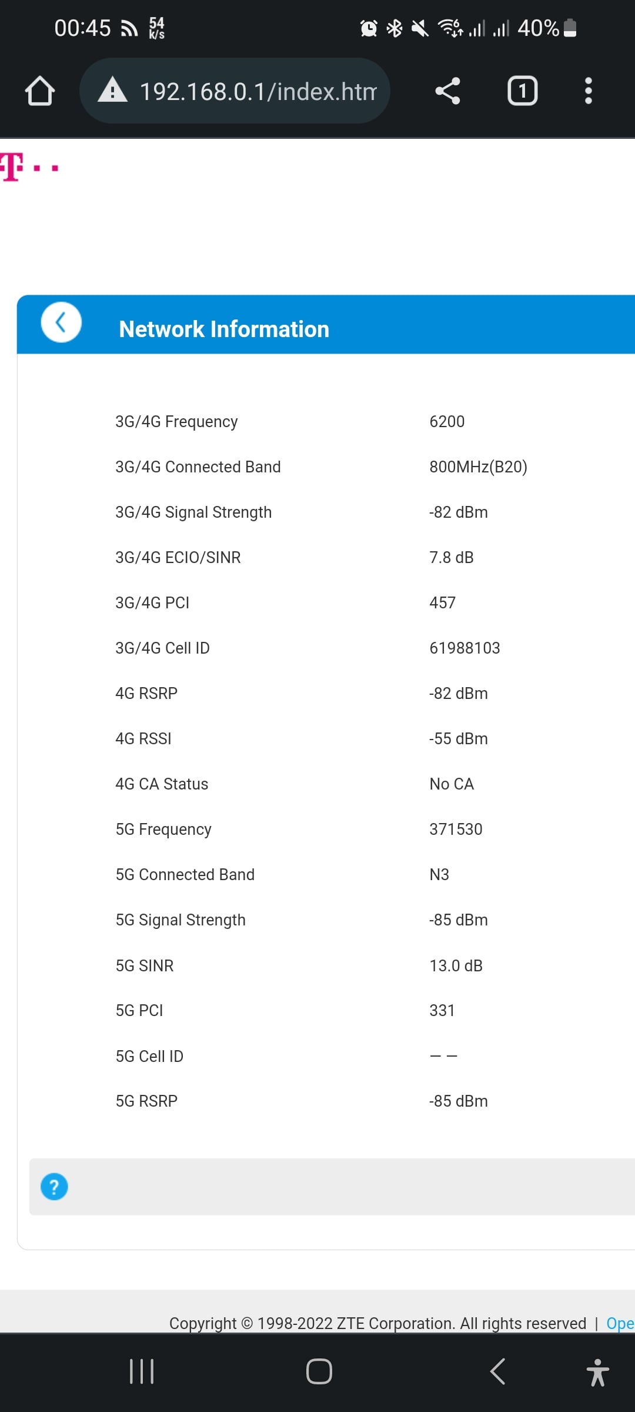
Task: Open the tab switcher showing 1 tab
Action: pyautogui.click(x=522, y=91)
